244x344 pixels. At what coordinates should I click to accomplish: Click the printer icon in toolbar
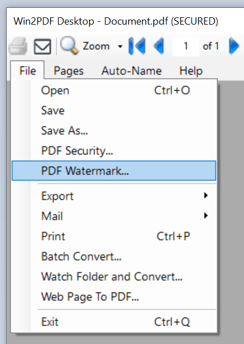click(18, 46)
